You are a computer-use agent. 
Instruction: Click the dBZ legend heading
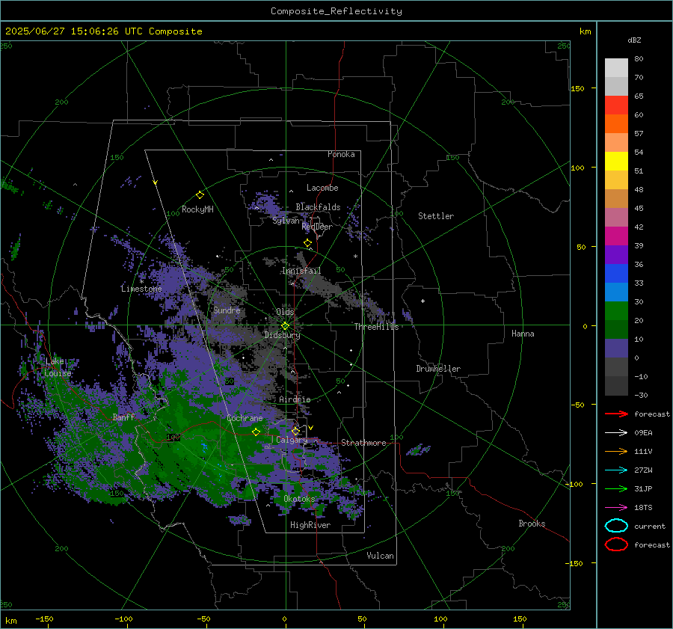[634, 40]
